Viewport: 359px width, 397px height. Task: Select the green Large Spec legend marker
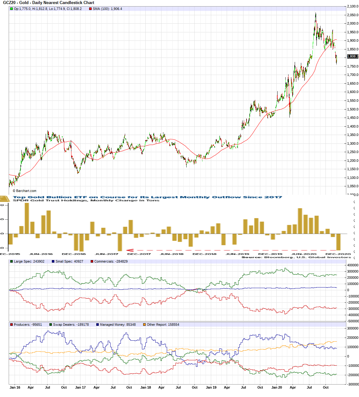click(11, 261)
